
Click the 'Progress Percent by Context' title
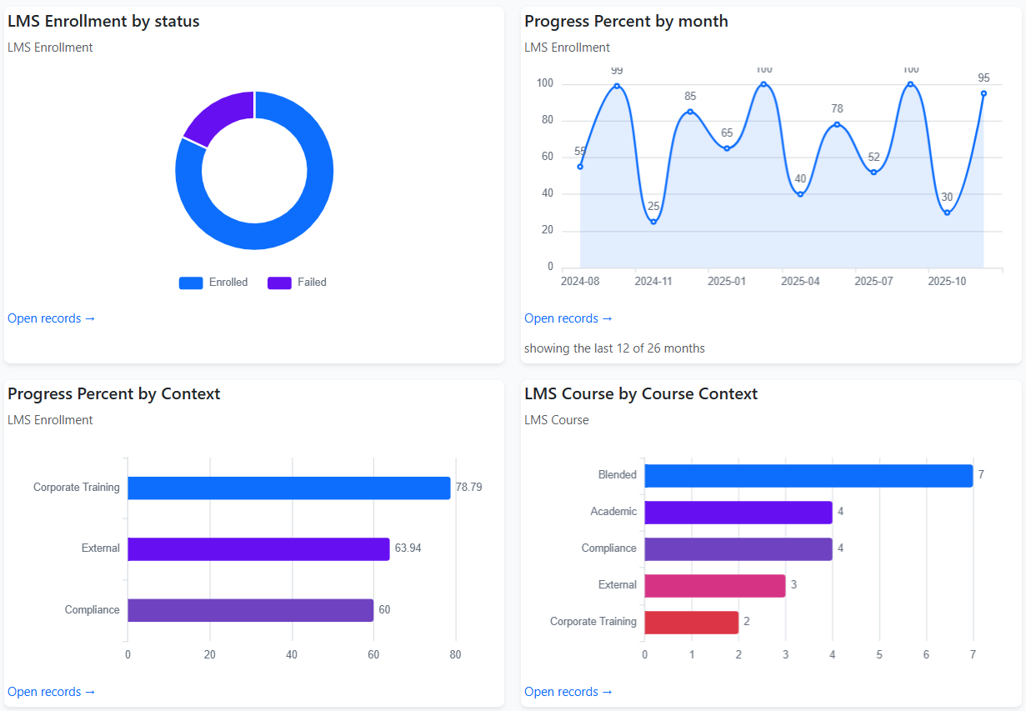114,393
